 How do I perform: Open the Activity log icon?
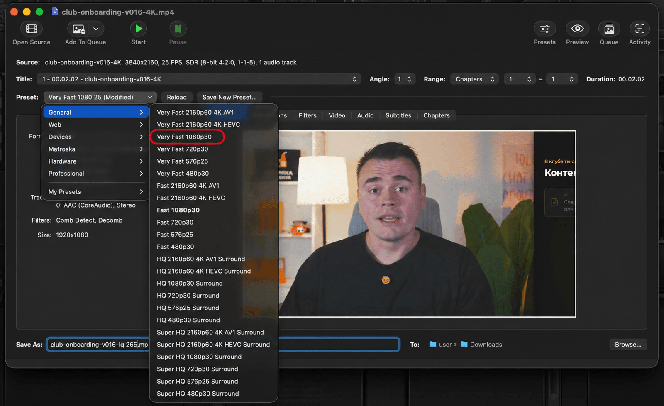tap(640, 29)
